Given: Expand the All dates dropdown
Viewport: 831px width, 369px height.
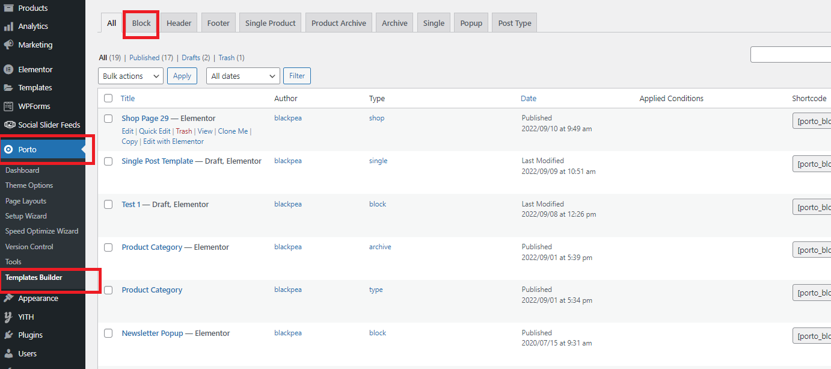Looking at the screenshot, I should [x=243, y=76].
